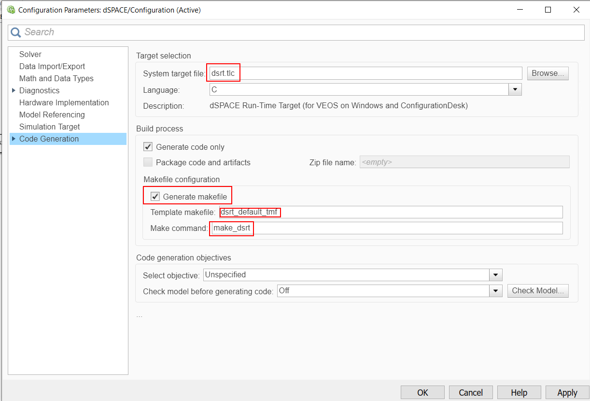Expand the Code Generation tree node

(x=14, y=139)
